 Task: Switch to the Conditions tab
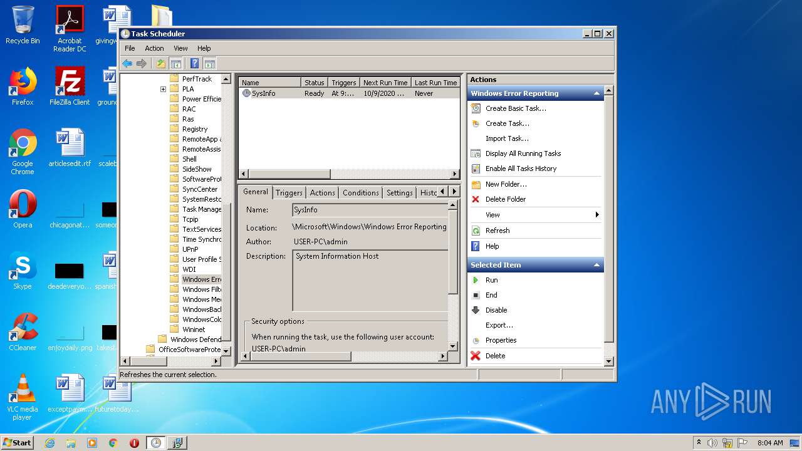point(360,193)
